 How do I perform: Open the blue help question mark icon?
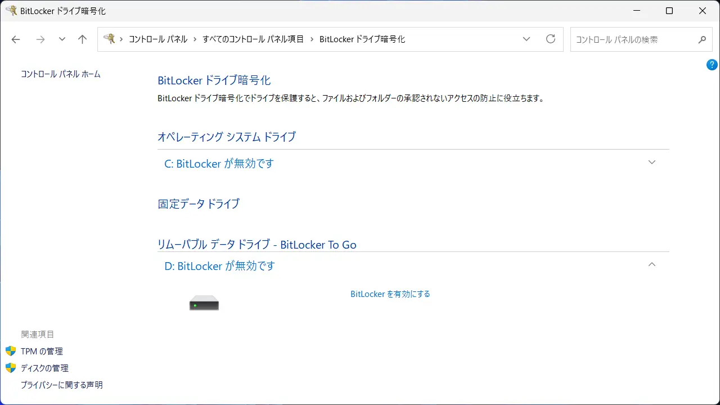pos(712,65)
